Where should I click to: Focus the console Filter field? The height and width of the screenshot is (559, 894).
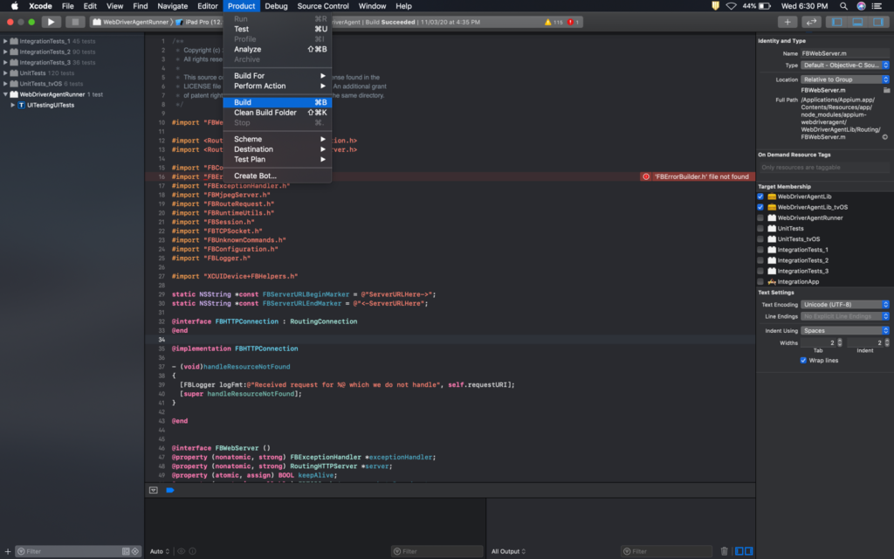click(x=666, y=551)
